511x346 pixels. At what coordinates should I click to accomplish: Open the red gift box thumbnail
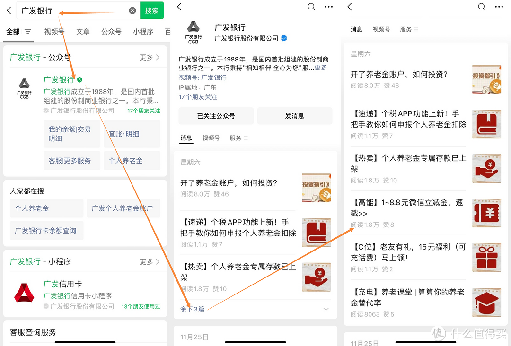tap(486, 257)
